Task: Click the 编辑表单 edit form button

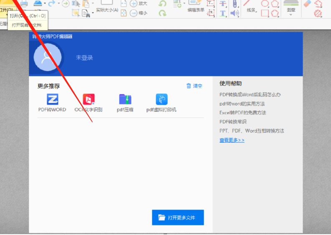Action: click(x=196, y=6)
